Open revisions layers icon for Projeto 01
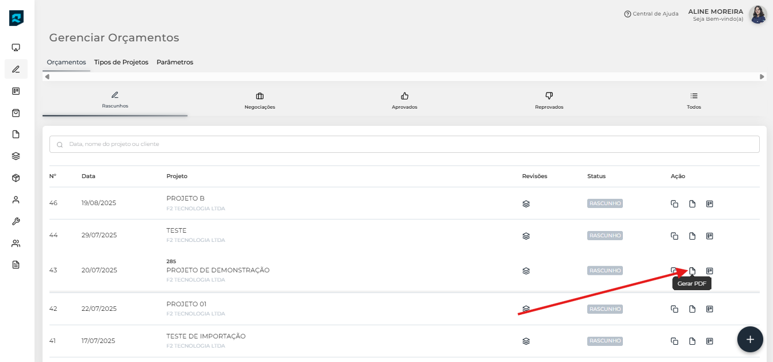773x362 pixels. (x=526, y=309)
